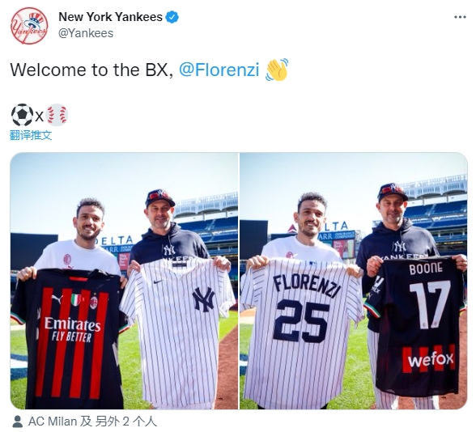Click the wefox sponsor logo on jersey
Screen dimensions: 476x432
(430, 360)
